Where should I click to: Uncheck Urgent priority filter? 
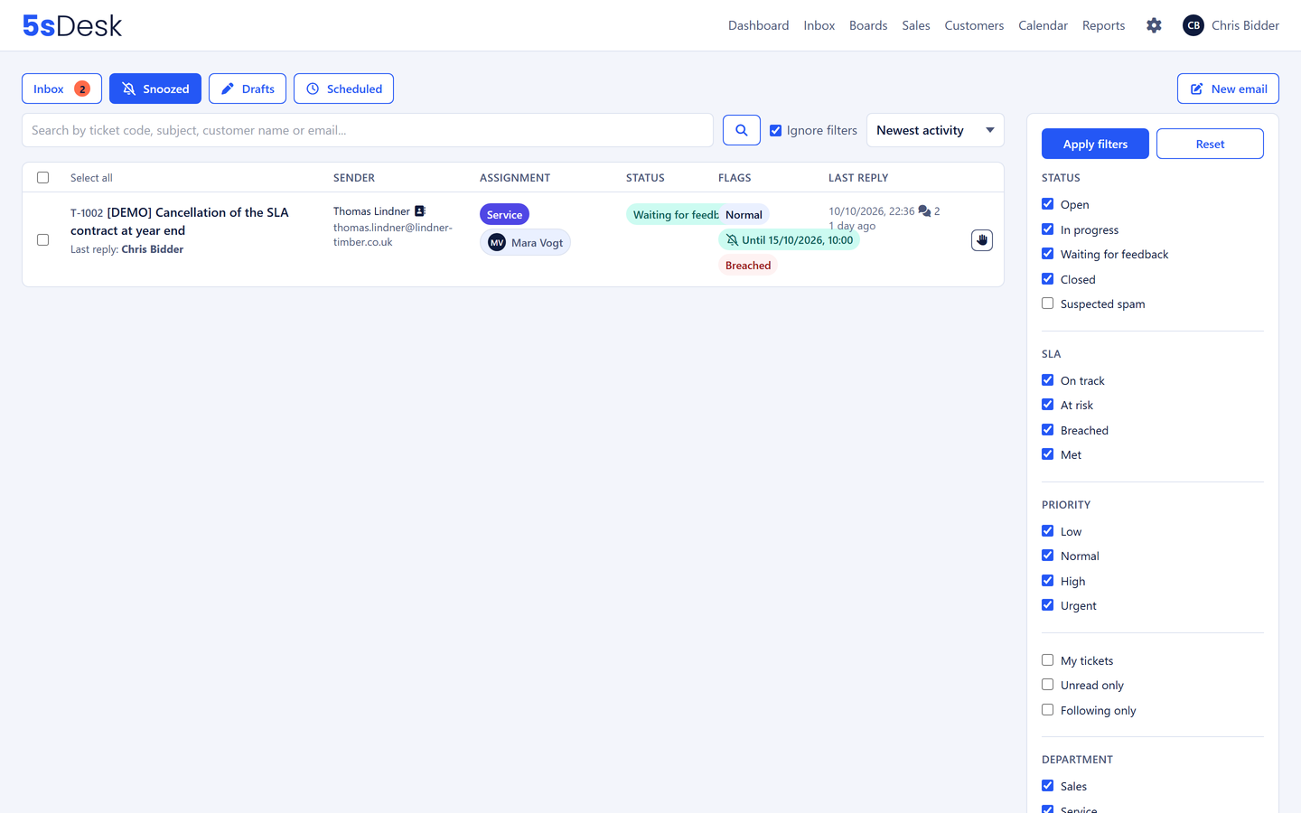1047,605
